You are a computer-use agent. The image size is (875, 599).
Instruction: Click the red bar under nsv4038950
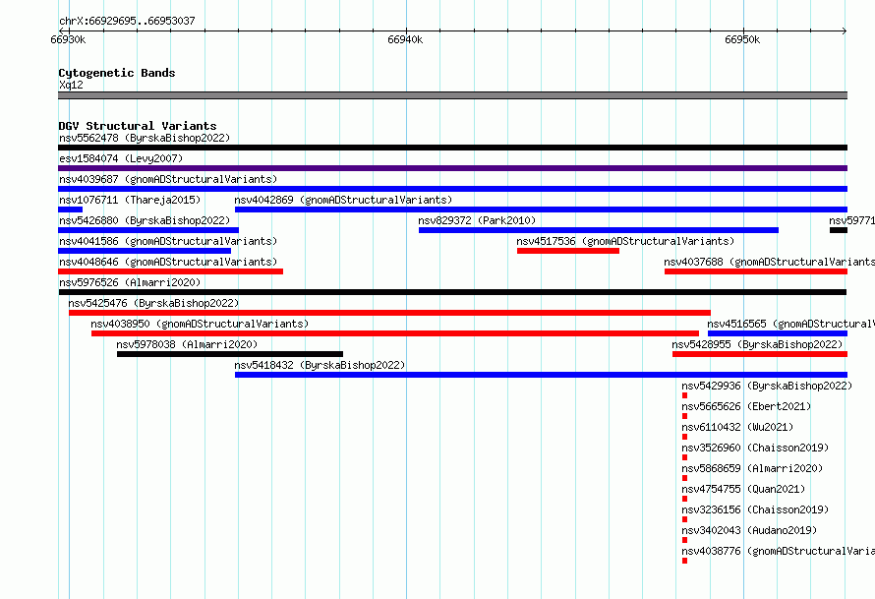click(395, 333)
